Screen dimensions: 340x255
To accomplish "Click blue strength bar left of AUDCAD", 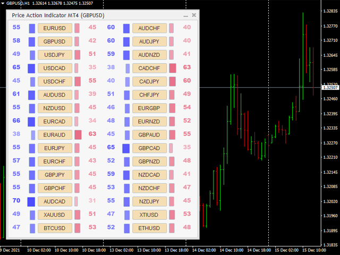I will coord(31,201).
